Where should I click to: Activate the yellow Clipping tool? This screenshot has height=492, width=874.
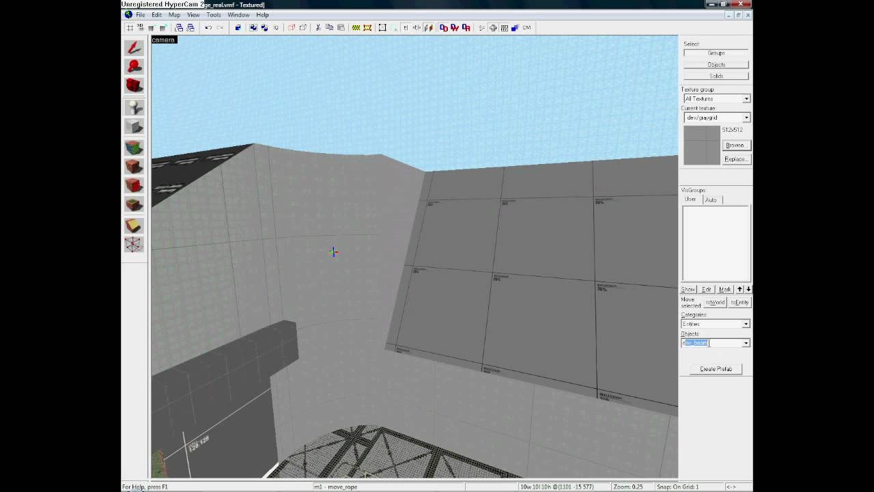tap(134, 225)
